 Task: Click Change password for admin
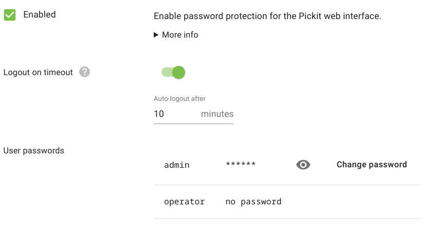pyautogui.click(x=371, y=165)
